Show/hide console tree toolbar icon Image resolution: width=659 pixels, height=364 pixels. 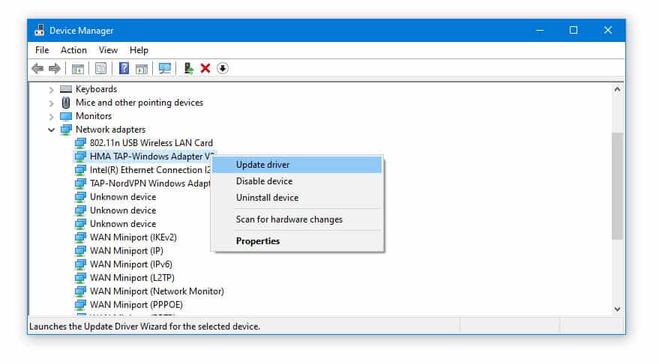(78, 68)
